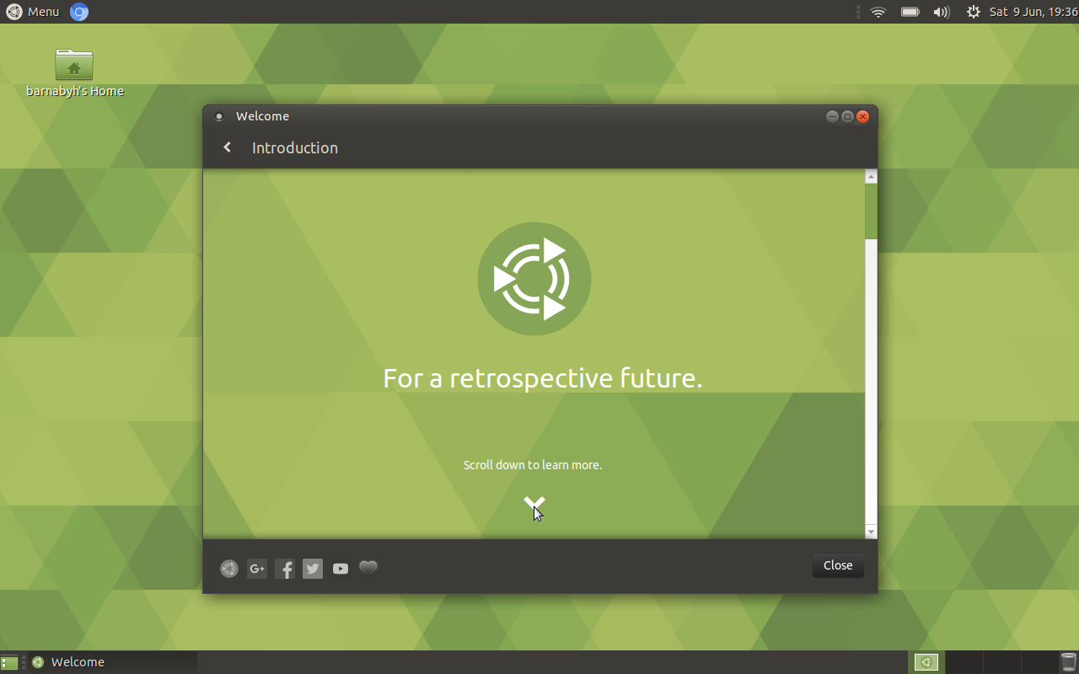Image resolution: width=1079 pixels, height=674 pixels.
Task: Open the Ubuntu MATE website icon in footer
Action: [229, 569]
